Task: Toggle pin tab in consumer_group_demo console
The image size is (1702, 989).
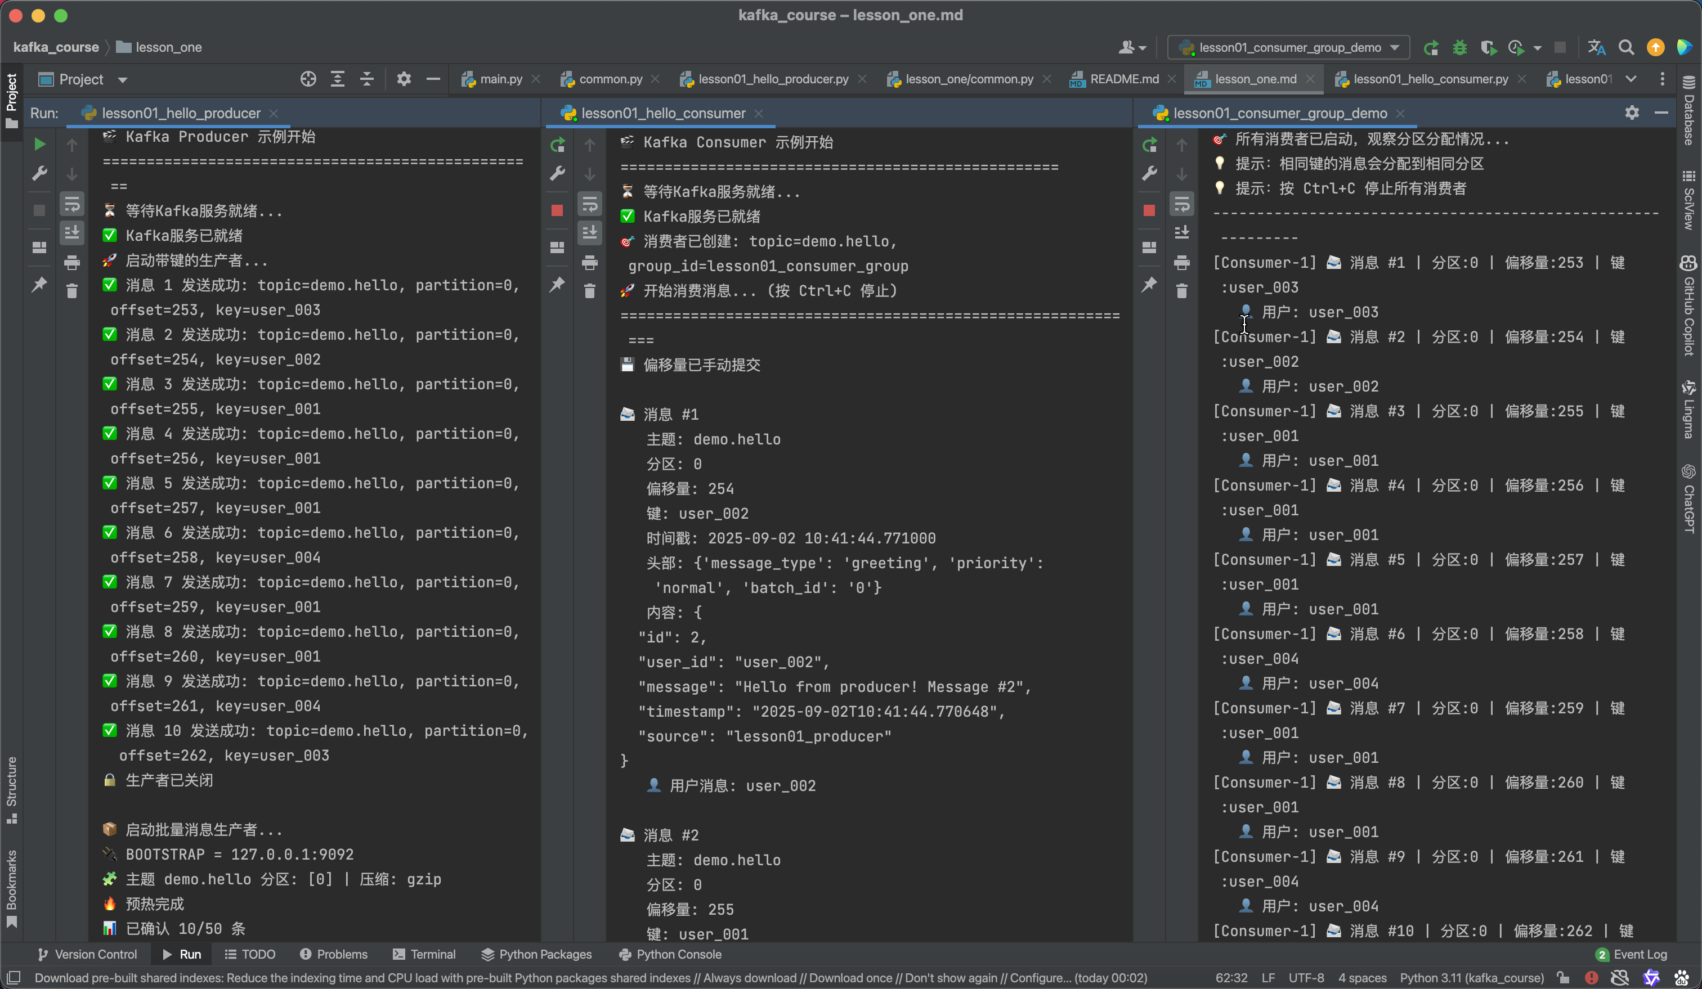Action: pyautogui.click(x=1149, y=284)
